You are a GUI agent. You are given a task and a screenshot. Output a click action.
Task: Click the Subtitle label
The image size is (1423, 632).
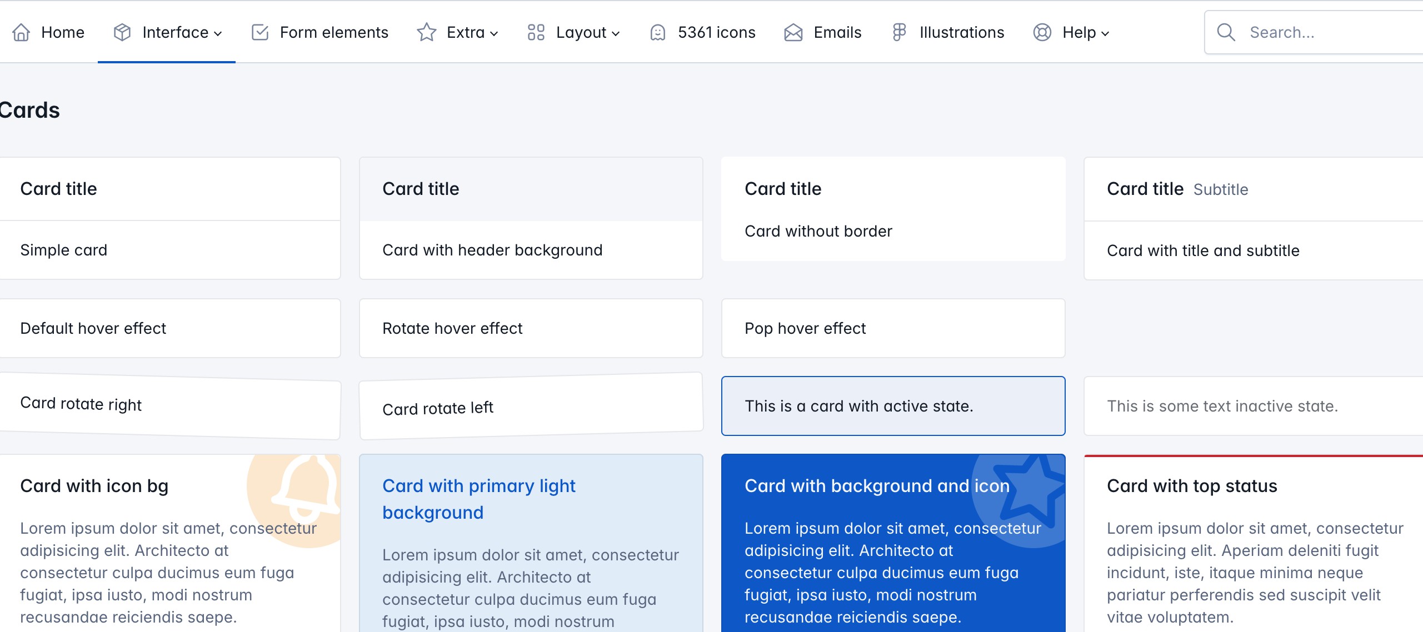(1221, 190)
